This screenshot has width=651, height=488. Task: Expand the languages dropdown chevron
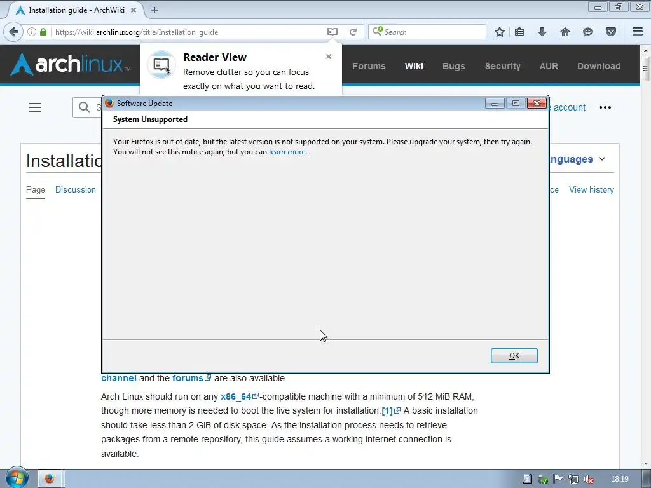coord(602,159)
